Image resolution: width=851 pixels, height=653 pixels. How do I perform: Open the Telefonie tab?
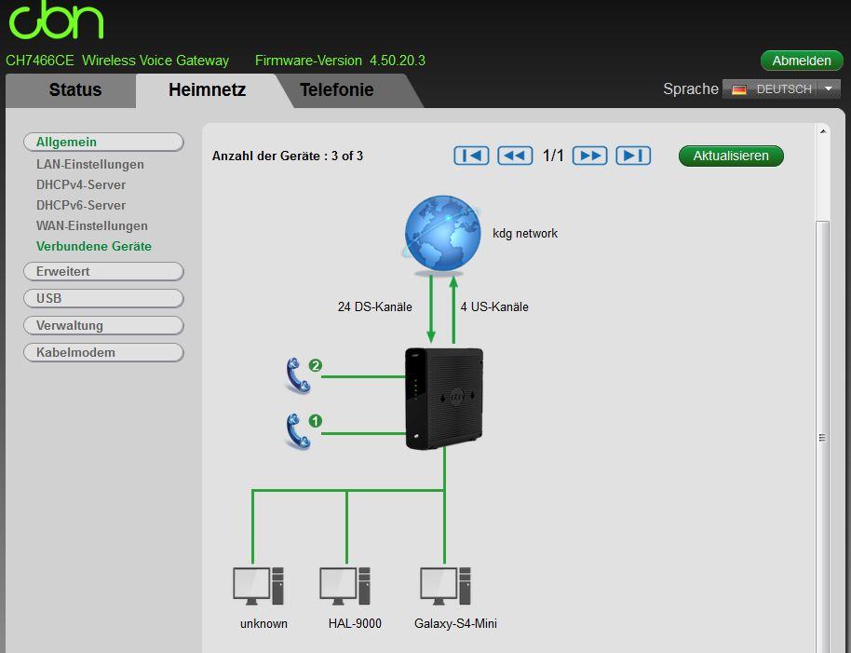(336, 89)
